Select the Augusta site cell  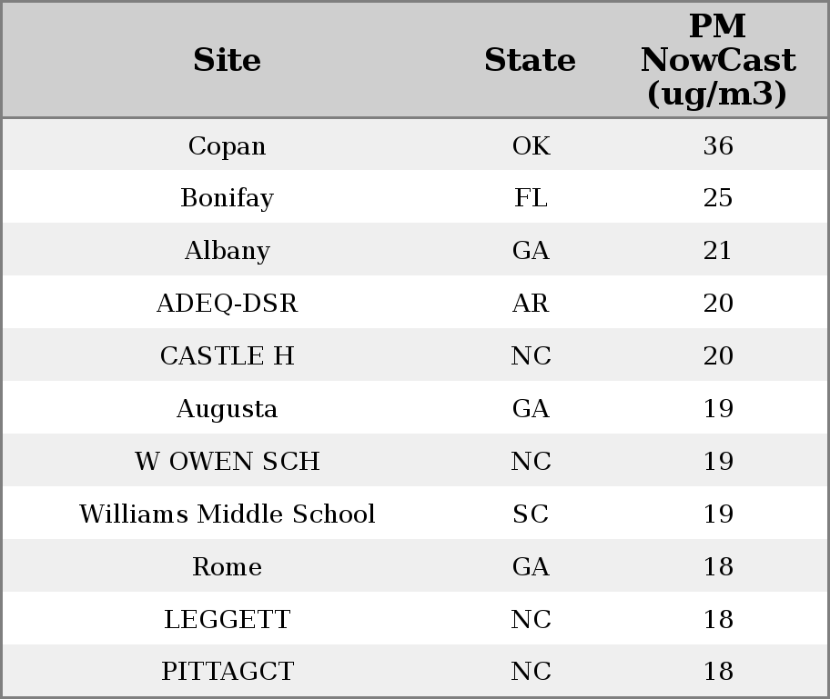[x=227, y=409]
